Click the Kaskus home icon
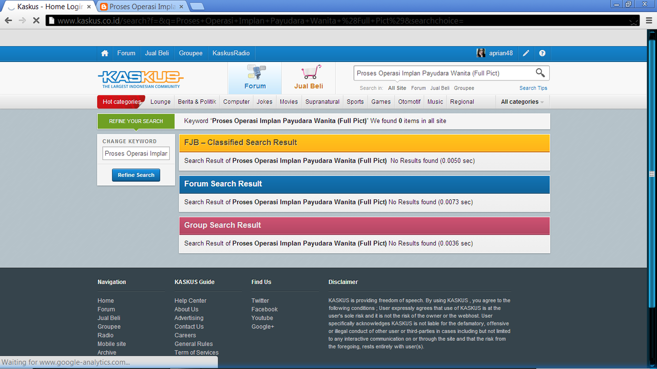657x369 pixels. [105, 53]
